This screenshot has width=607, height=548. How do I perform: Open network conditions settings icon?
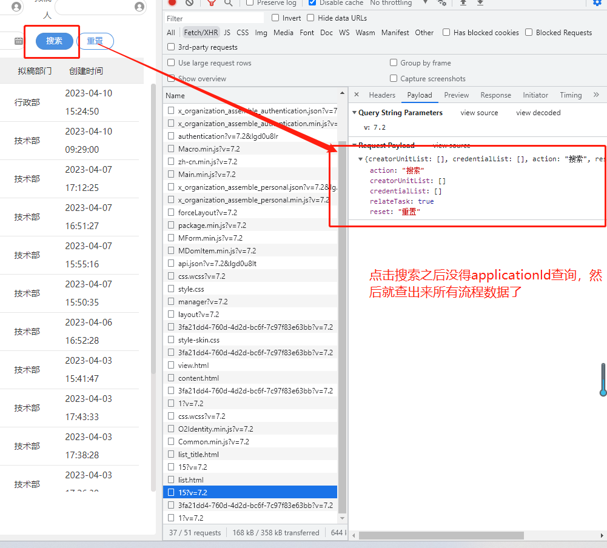(442, 2)
